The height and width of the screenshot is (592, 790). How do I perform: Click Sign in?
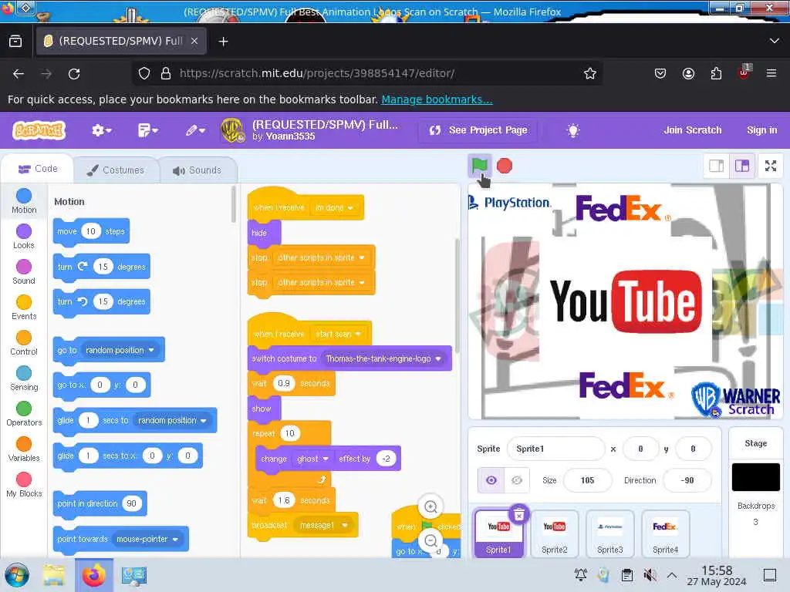761,130
